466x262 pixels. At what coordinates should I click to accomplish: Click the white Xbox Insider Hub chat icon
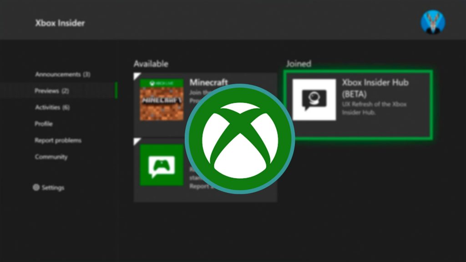(x=314, y=100)
